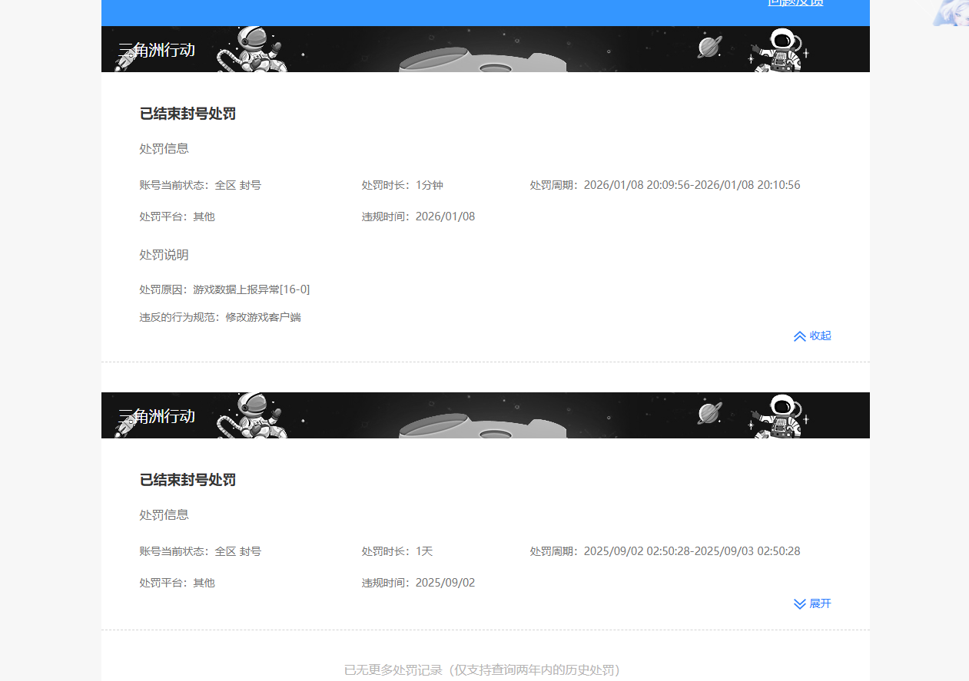Click the double-up chevron collapse icon
This screenshot has width=969, height=681.
tap(799, 336)
